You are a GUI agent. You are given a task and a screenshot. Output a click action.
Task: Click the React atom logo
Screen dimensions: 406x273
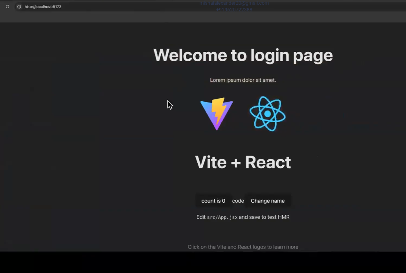268,114
